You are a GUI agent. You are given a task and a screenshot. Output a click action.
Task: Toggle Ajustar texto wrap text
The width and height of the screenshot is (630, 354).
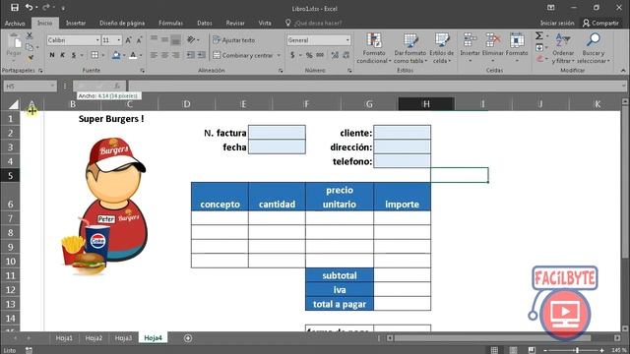(233, 40)
